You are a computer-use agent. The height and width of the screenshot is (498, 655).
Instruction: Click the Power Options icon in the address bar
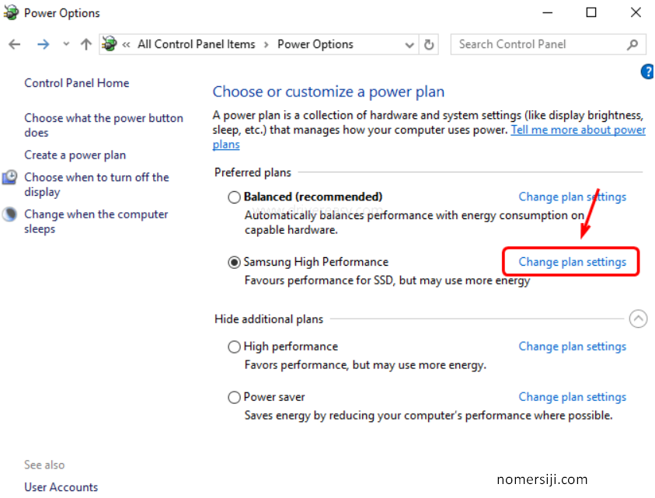109,44
